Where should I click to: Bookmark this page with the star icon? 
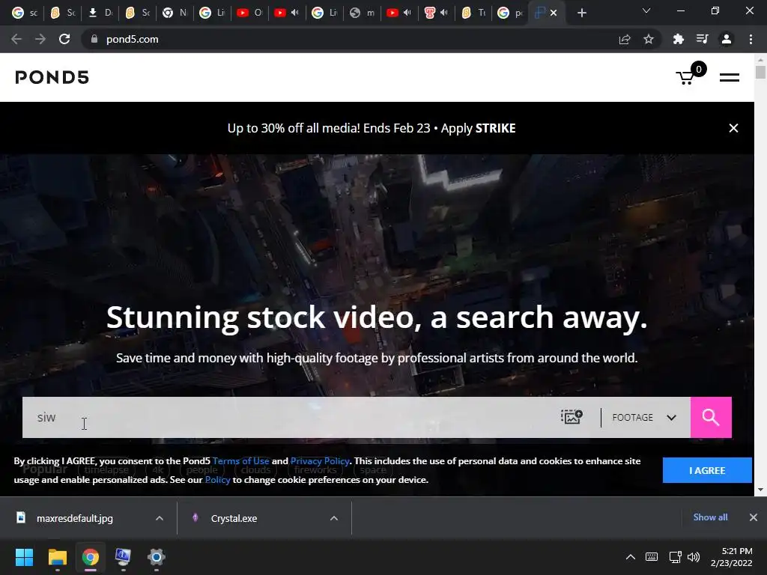pyautogui.click(x=649, y=39)
